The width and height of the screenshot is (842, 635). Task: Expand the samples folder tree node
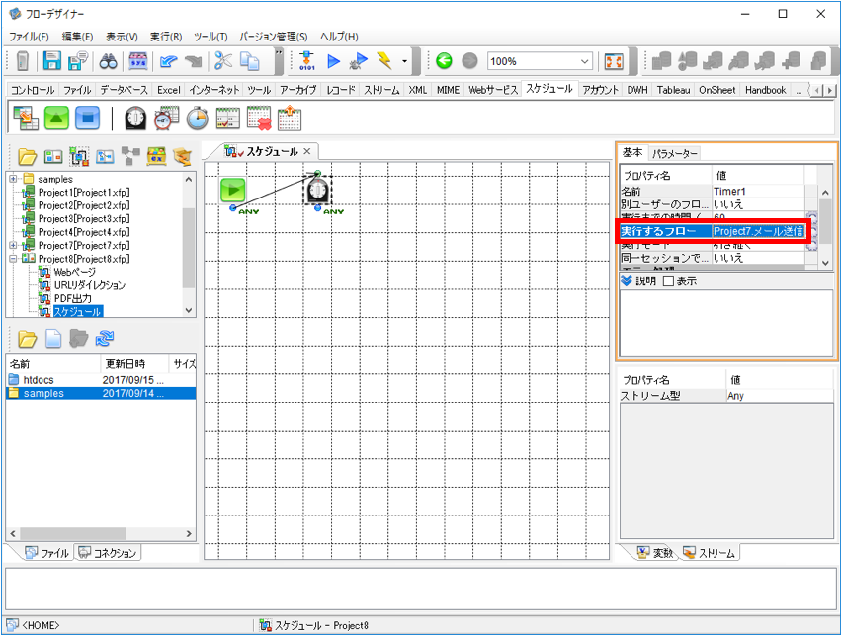tap(13, 179)
